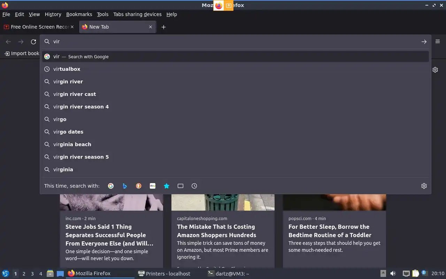Choose the 'virgin river season 4' suggestion
This screenshot has width=446, height=279.
pos(236,107)
